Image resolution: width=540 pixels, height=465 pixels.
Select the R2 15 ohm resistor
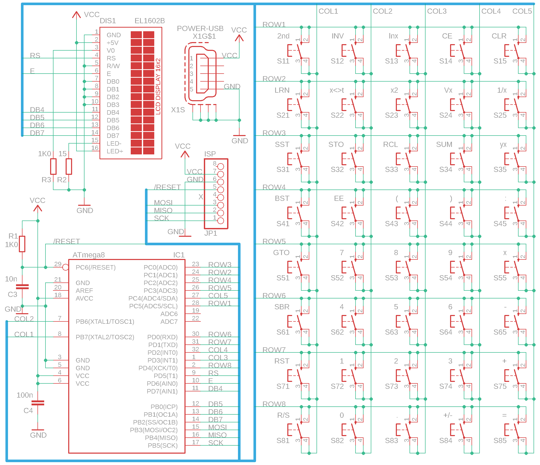click(69, 167)
